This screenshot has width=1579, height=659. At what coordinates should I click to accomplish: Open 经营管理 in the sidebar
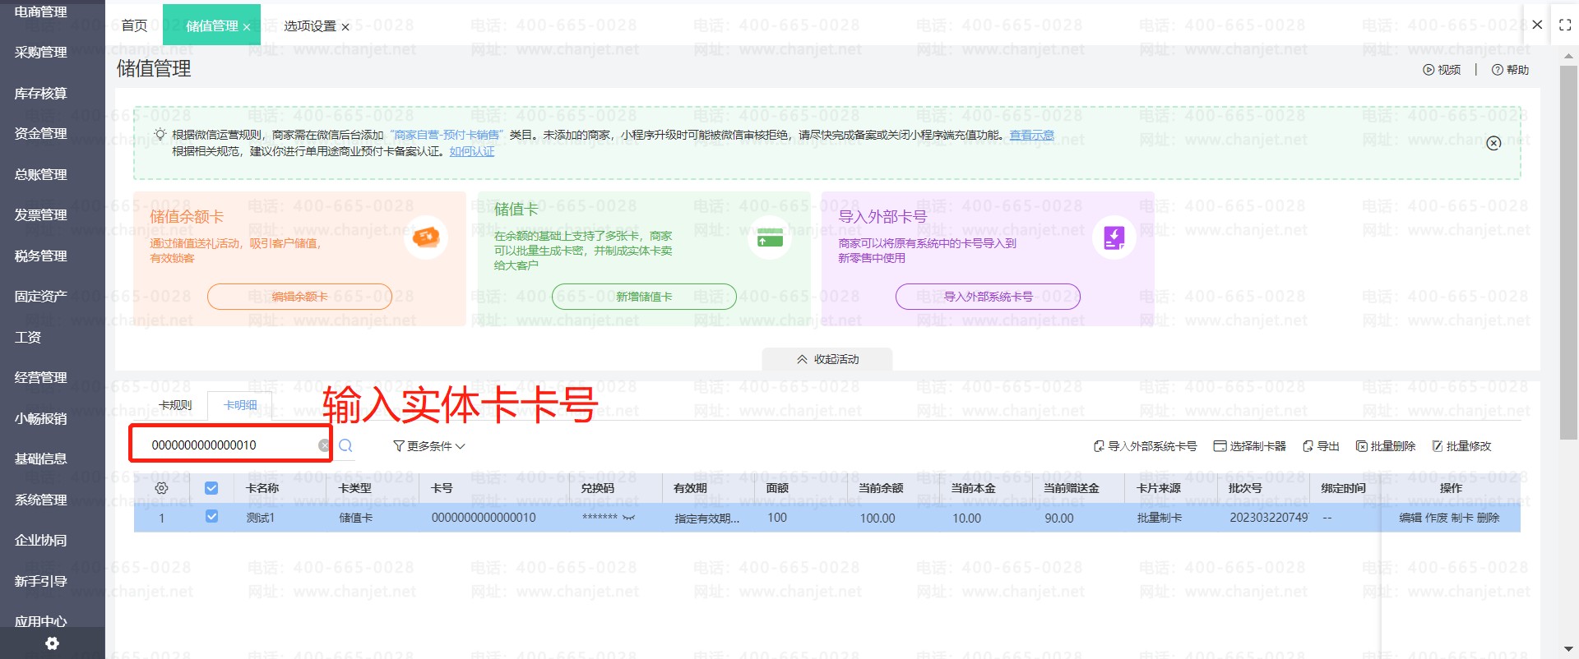pyautogui.click(x=41, y=378)
